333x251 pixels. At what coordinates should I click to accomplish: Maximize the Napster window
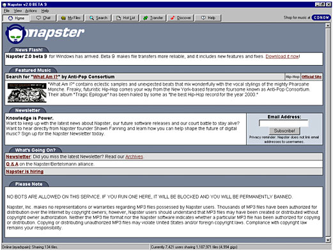pyautogui.click(x=323, y=4)
